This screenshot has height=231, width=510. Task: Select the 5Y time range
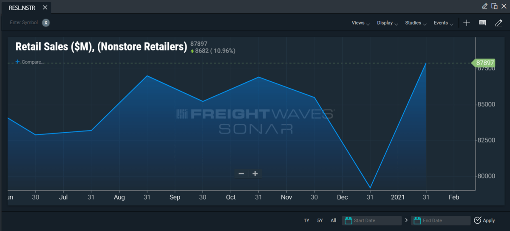(x=320, y=220)
